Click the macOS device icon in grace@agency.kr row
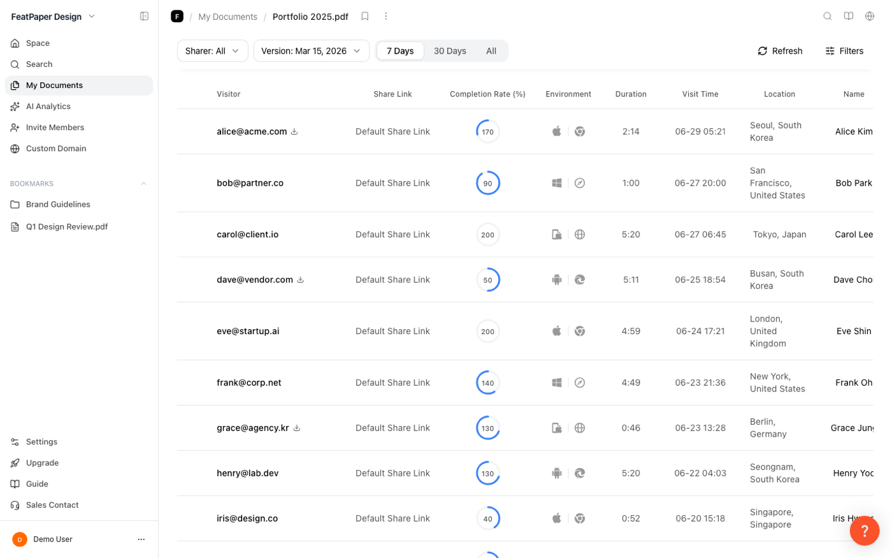 [x=557, y=428]
